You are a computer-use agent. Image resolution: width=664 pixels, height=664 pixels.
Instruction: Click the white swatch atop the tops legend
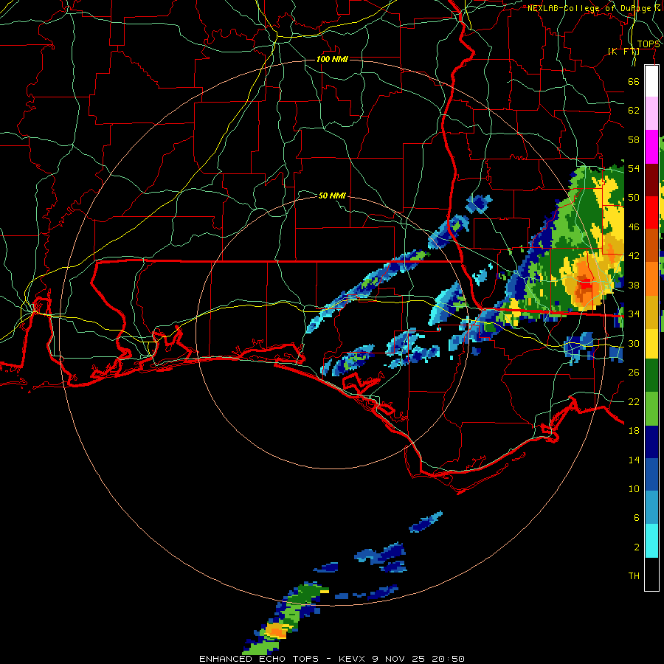pyautogui.click(x=651, y=81)
